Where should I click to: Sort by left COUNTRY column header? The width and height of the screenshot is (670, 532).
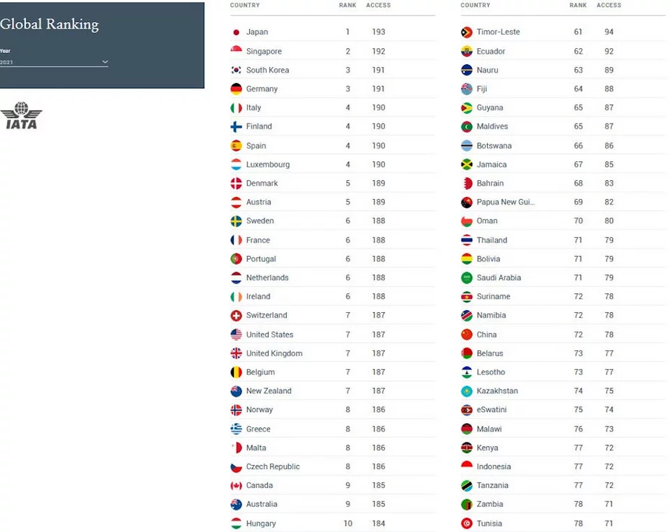pos(245,5)
